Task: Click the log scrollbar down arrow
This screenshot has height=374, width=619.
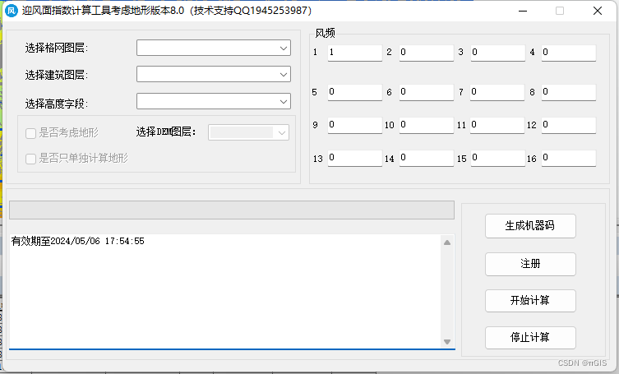Action: coord(447,342)
